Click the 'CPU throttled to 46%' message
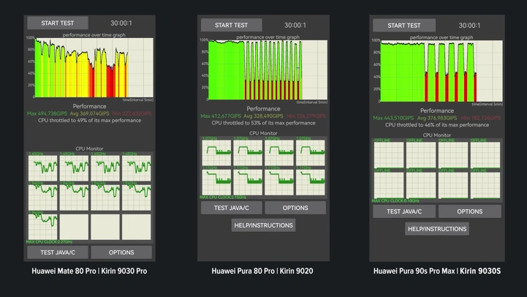527x297 pixels. (437, 124)
